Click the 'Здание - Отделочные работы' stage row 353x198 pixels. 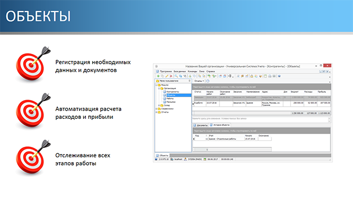233,139
